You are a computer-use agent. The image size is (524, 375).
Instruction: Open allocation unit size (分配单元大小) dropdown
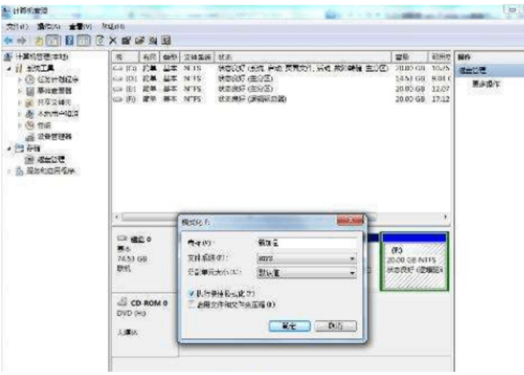pos(304,274)
